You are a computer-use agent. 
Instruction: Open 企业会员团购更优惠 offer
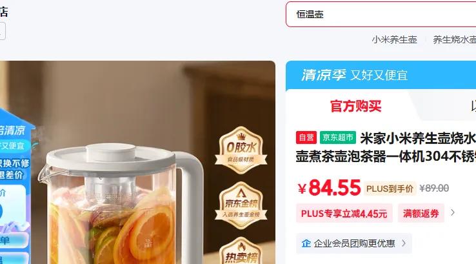pos(354,243)
